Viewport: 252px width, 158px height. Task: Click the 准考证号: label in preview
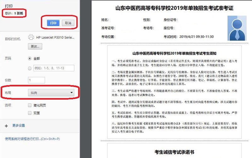[x=108, y=28]
